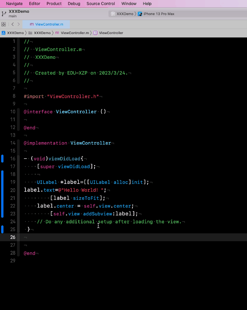
Task: Click on 'viewDidLoad' in line 16
Action: pos(64,158)
